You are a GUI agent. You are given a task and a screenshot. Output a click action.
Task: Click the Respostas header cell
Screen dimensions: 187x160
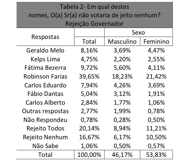(x=45, y=37)
